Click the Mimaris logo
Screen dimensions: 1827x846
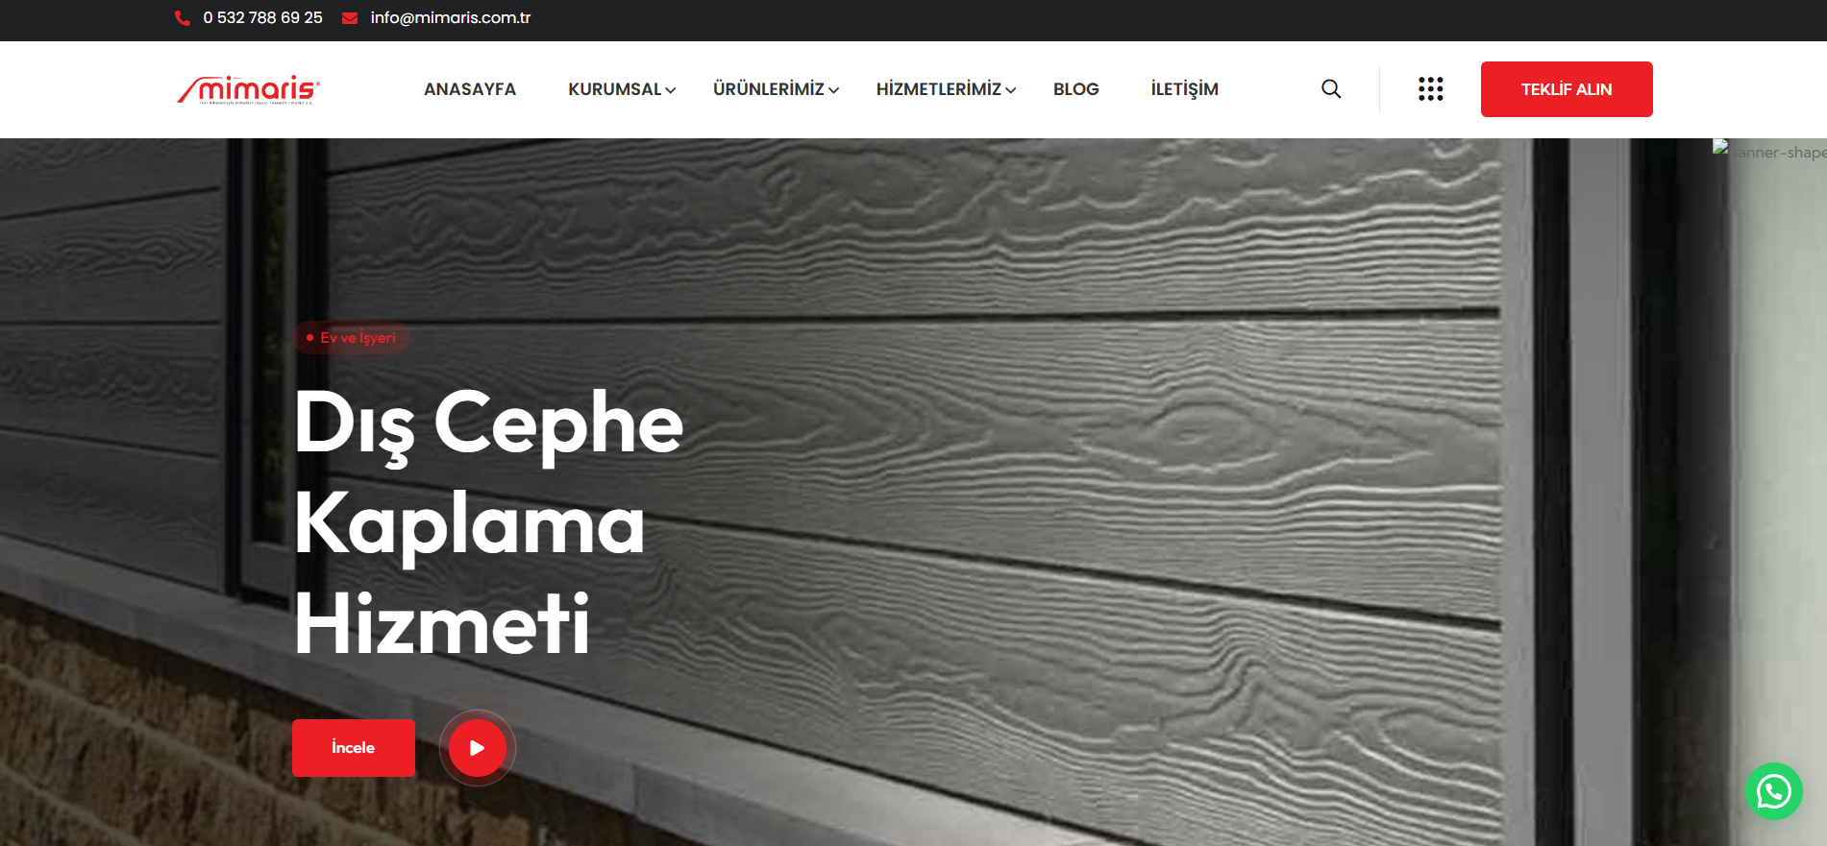tap(249, 89)
